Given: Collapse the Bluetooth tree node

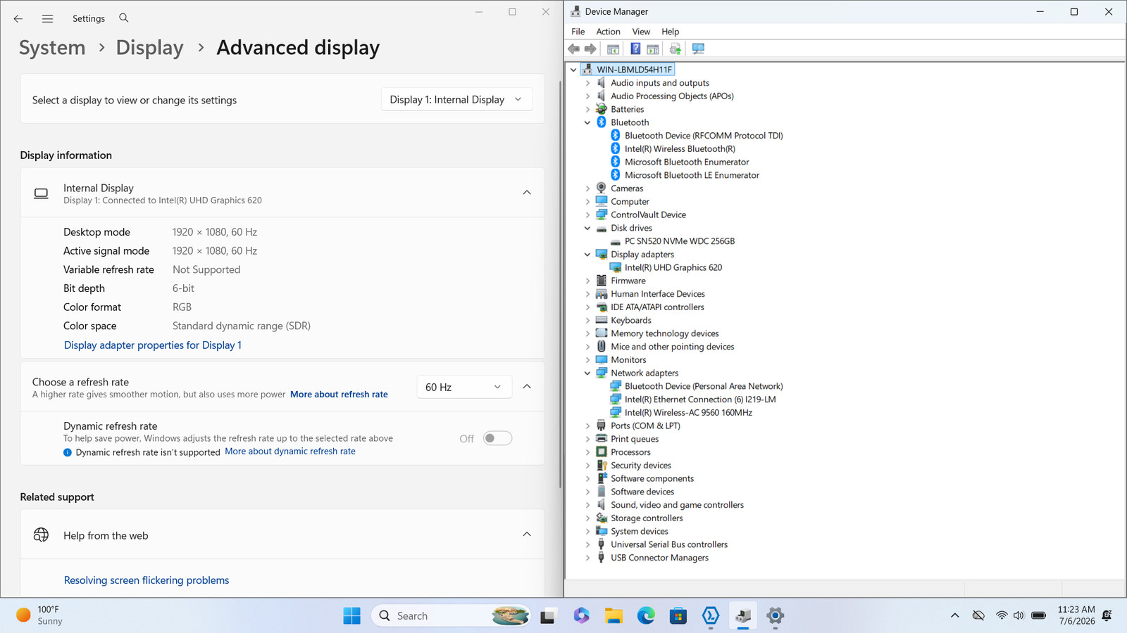Looking at the screenshot, I should coord(587,122).
